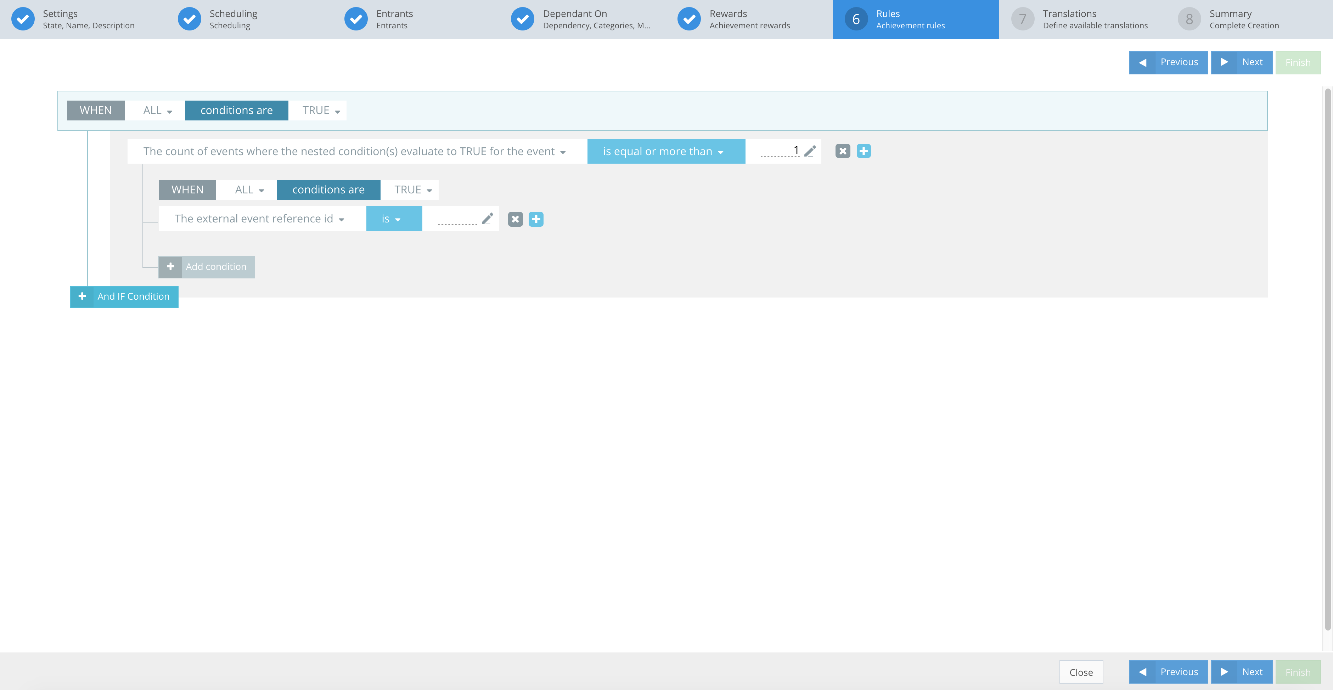Open 'The external event reference id' selector
The height and width of the screenshot is (690, 1333).
(259, 219)
